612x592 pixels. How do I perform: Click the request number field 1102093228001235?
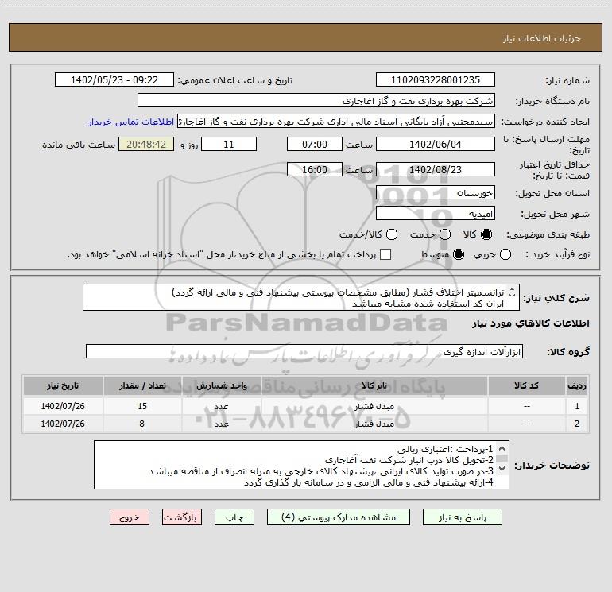pos(436,79)
